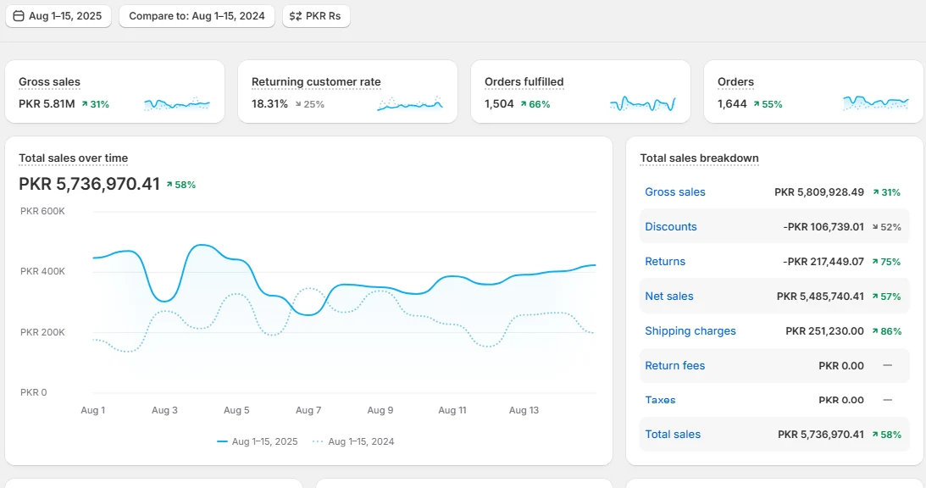The image size is (926, 488).
Task: Toggle the Aug 1–15, 2024 legend series
Action: pos(353,442)
